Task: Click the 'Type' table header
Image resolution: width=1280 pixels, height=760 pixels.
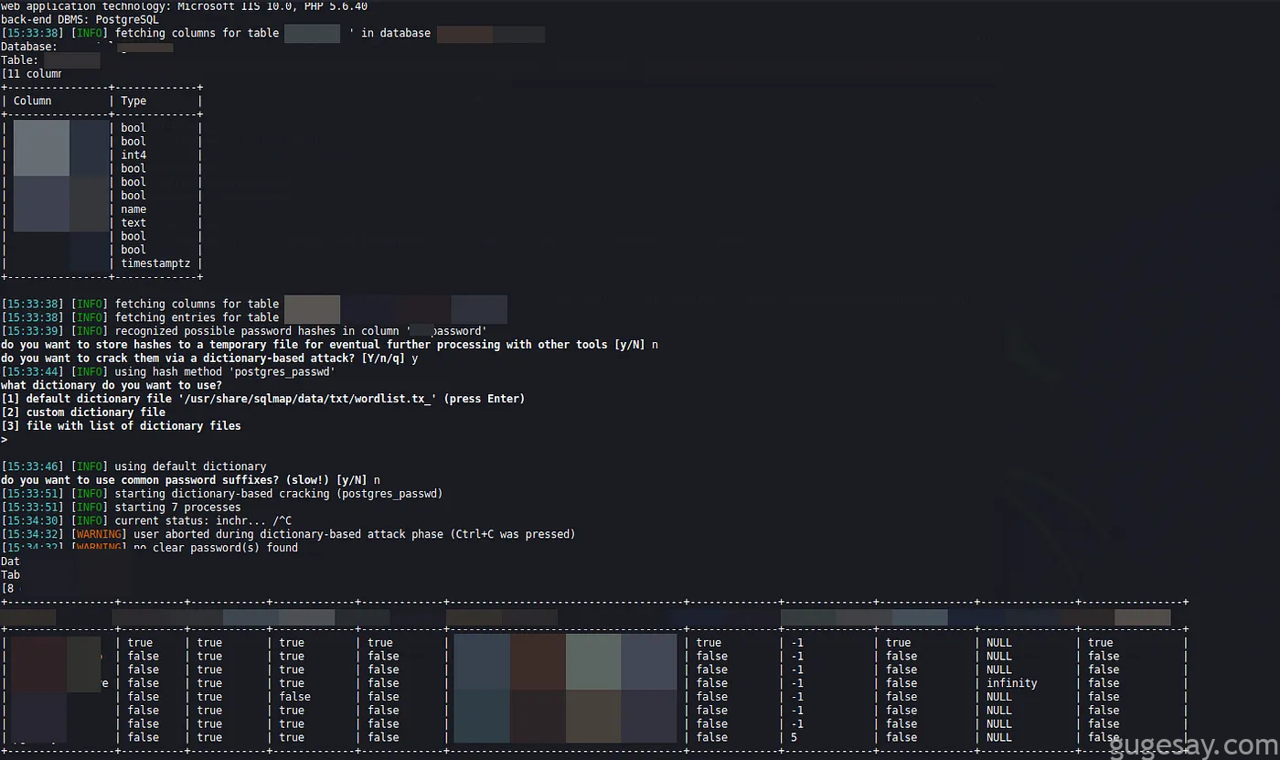Action: pyautogui.click(x=133, y=101)
